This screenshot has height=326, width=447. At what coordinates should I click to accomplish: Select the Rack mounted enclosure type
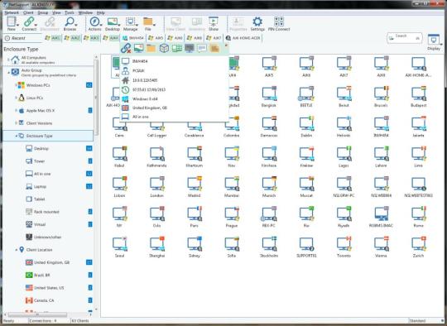click(x=46, y=212)
